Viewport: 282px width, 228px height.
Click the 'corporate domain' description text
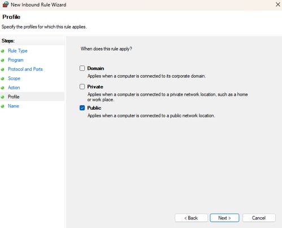tap(146, 76)
